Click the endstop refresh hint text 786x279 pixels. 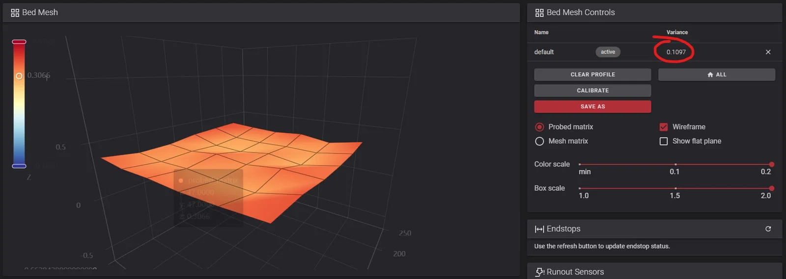click(x=602, y=246)
